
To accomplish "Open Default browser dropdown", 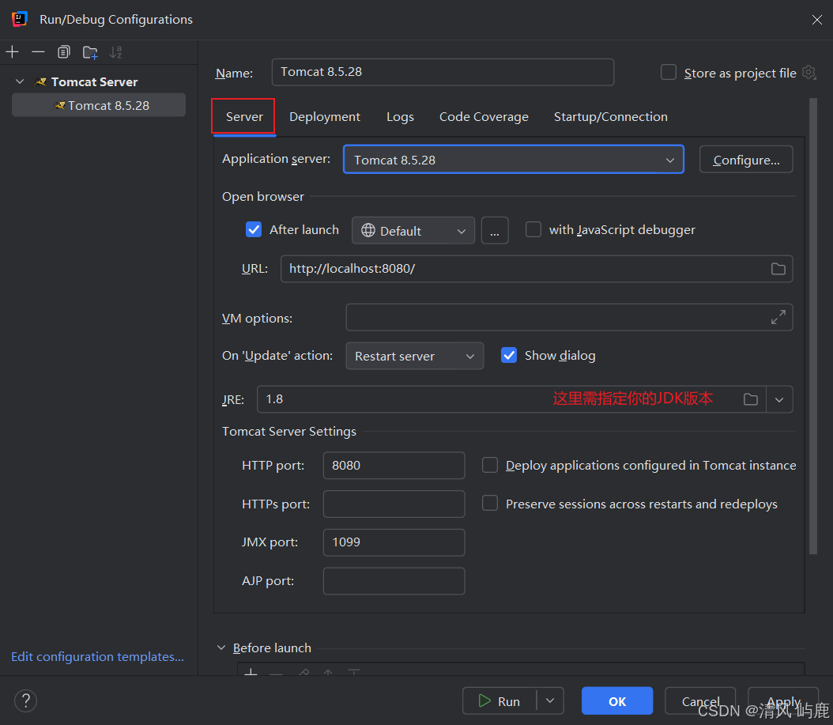I will point(413,230).
